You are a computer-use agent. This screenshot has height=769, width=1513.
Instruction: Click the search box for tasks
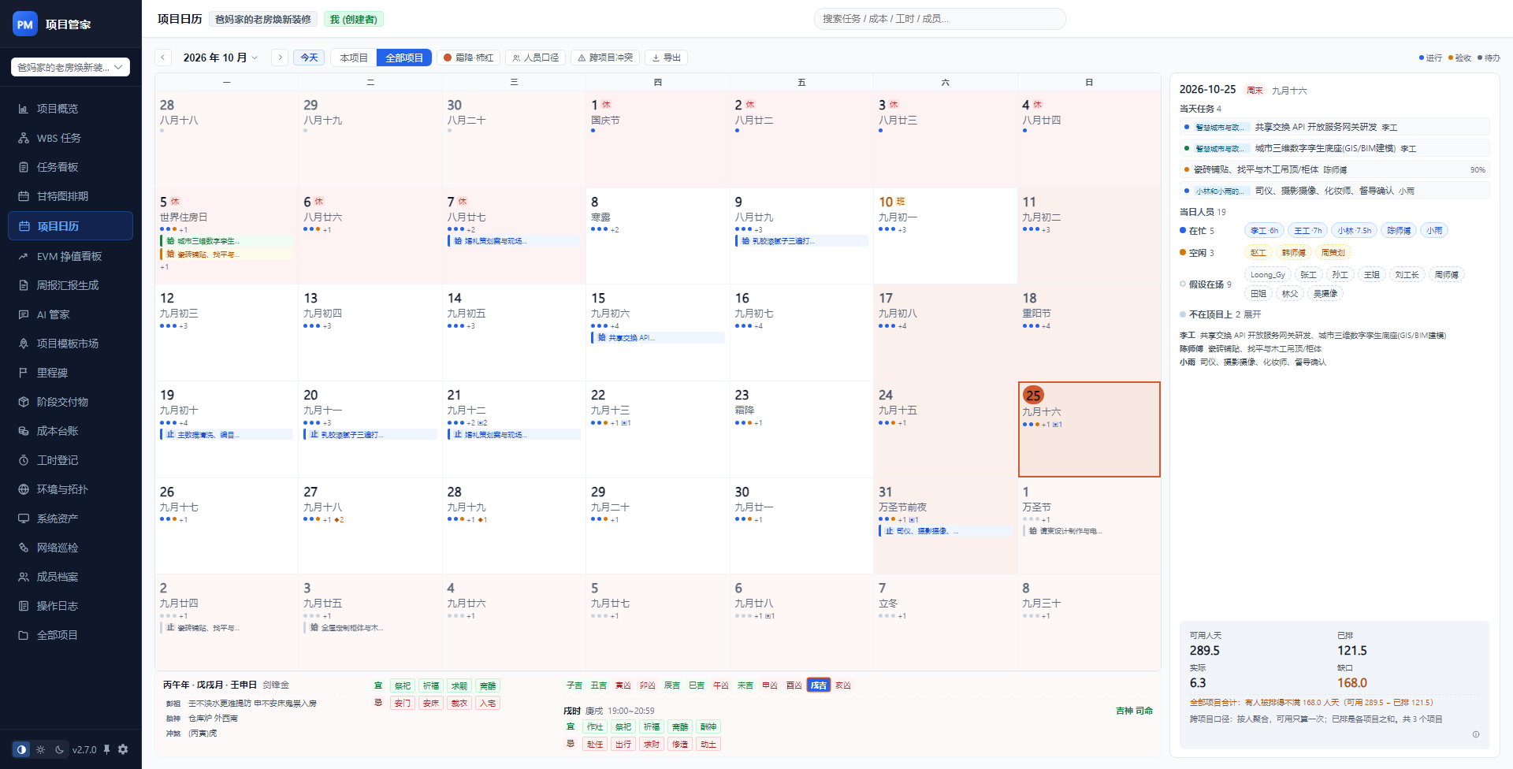coord(939,18)
